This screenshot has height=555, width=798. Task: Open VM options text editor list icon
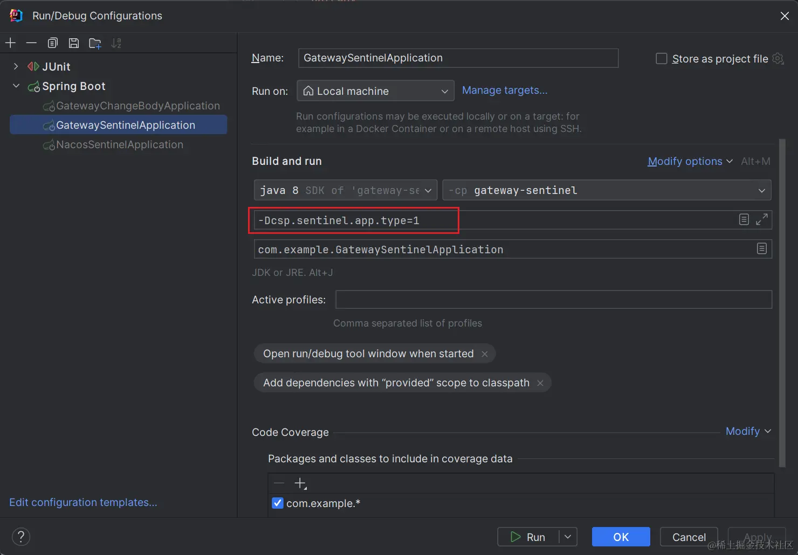tap(744, 219)
